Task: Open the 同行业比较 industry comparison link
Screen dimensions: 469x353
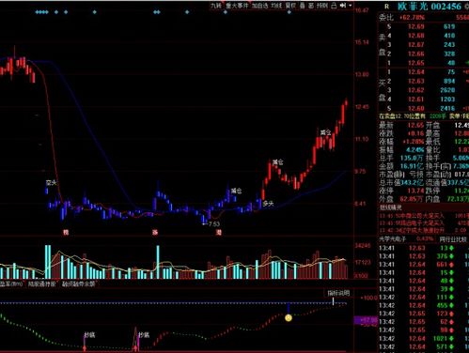Action: tap(453, 239)
